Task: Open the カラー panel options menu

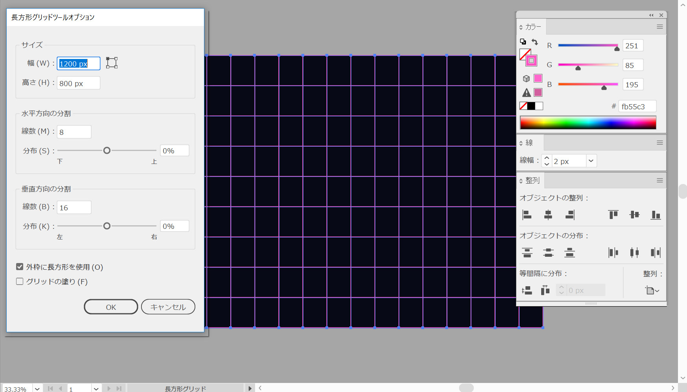Action: (x=659, y=27)
